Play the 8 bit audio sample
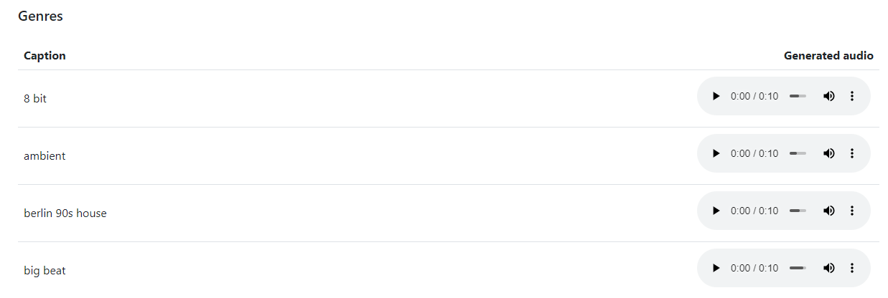 pos(716,96)
